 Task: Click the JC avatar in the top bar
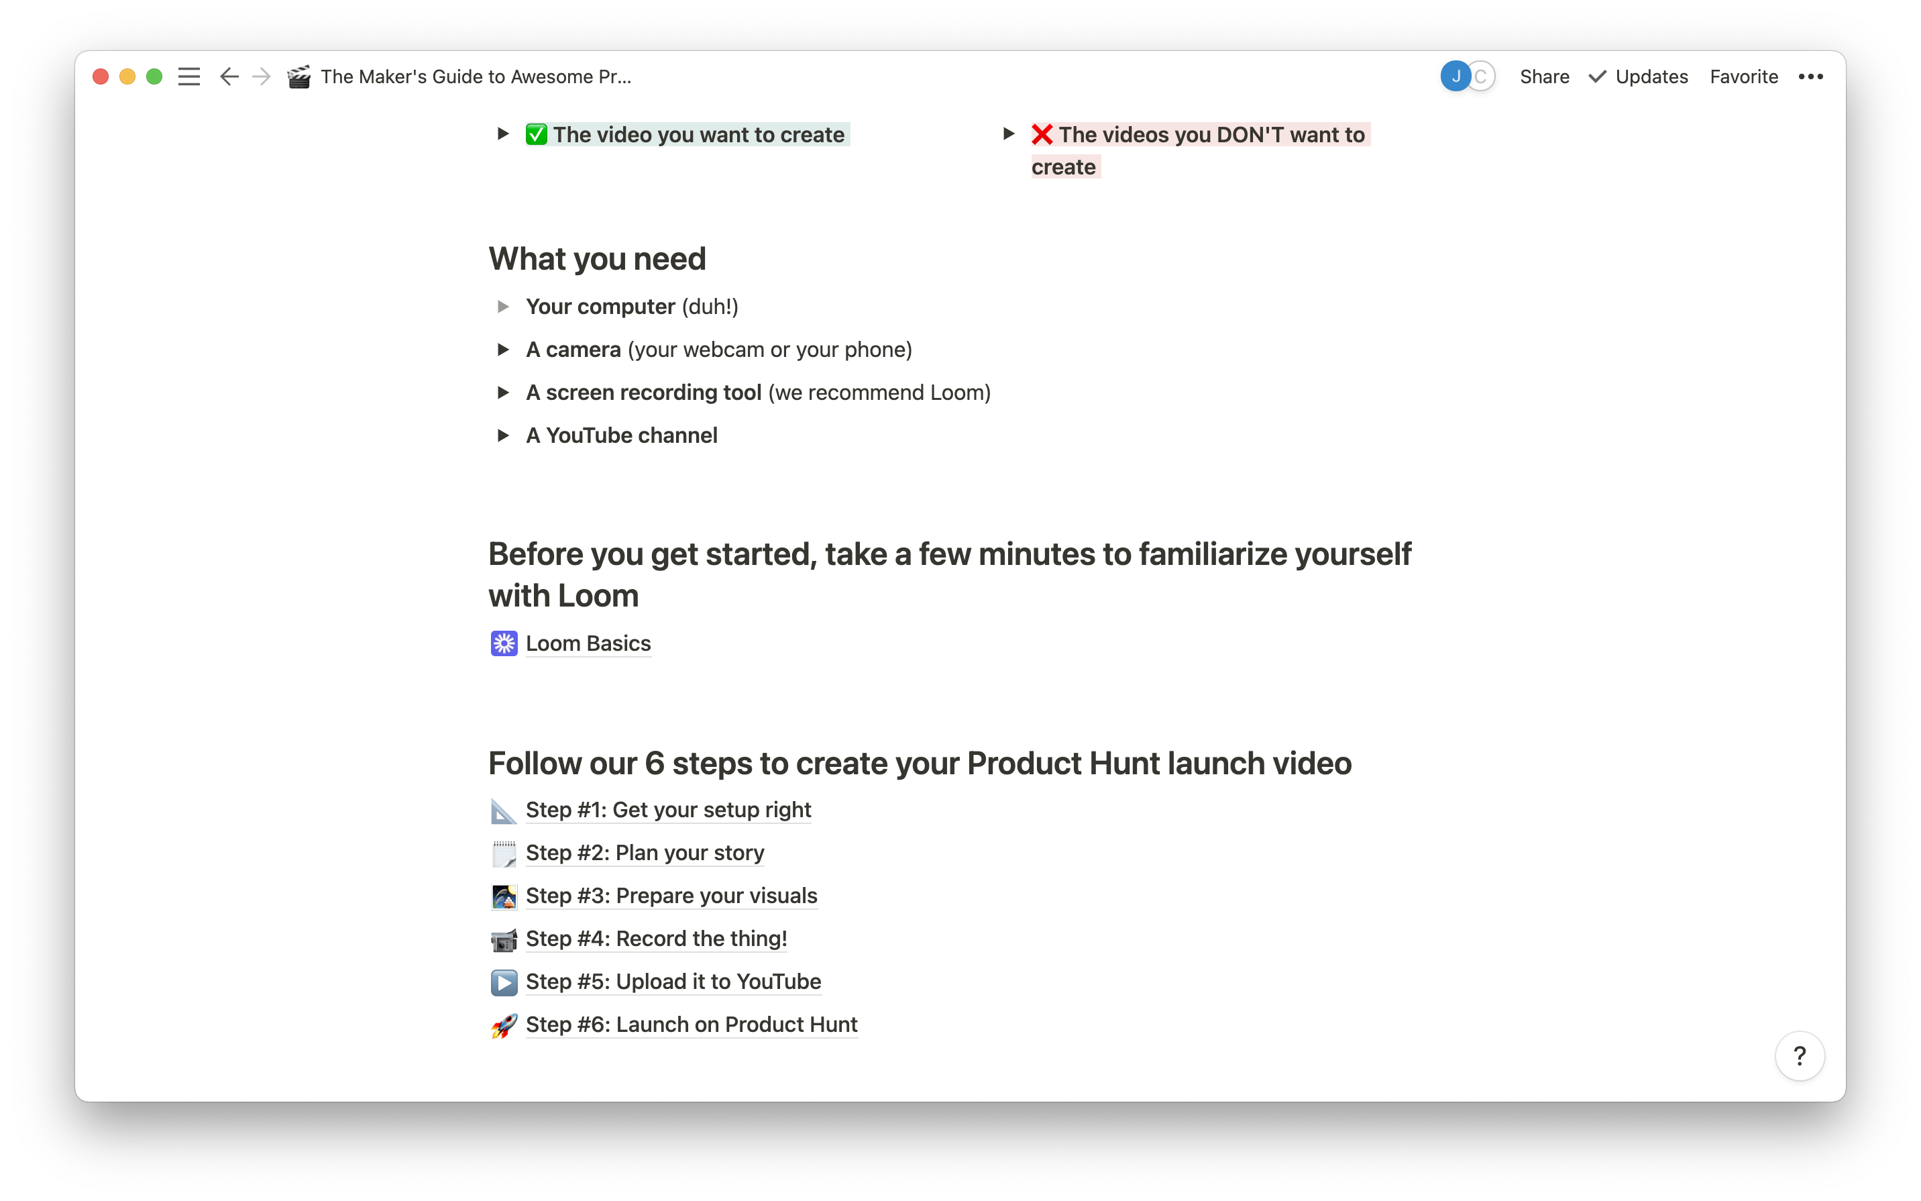click(1466, 75)
